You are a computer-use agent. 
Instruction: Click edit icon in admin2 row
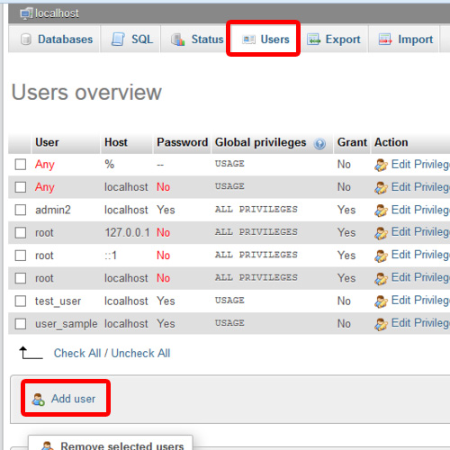point(381,211)
